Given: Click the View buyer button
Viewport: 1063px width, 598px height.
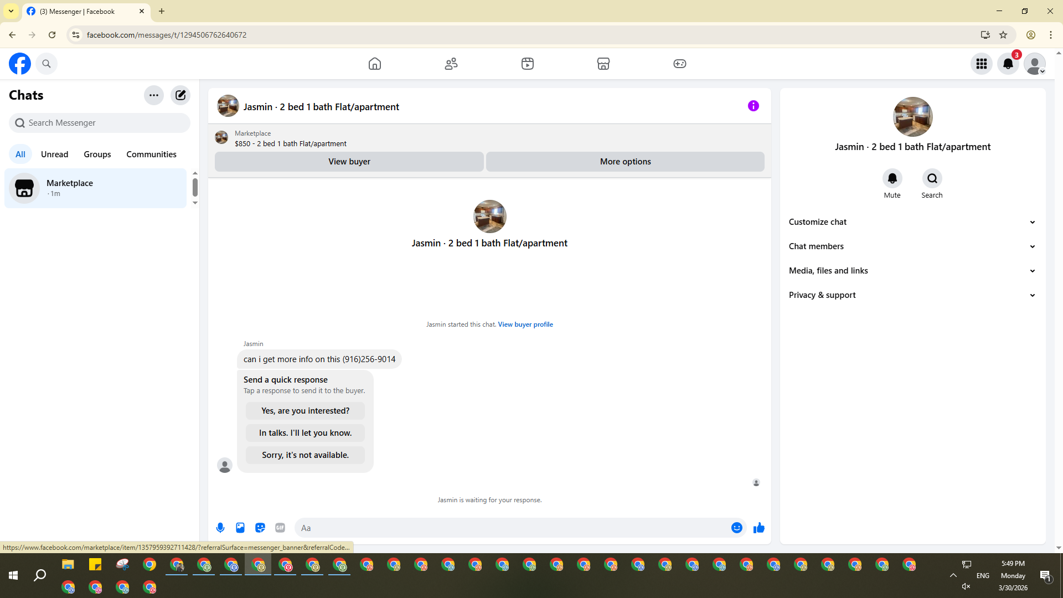Looking at the screenshot, I should click(x=349, y=162).
